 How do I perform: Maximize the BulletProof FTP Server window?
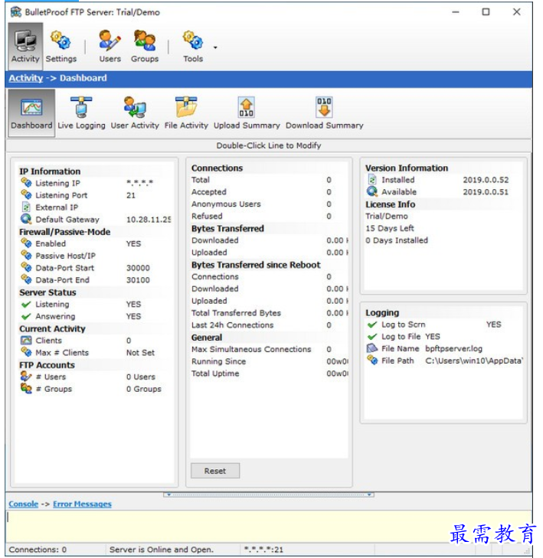point(486,11)
